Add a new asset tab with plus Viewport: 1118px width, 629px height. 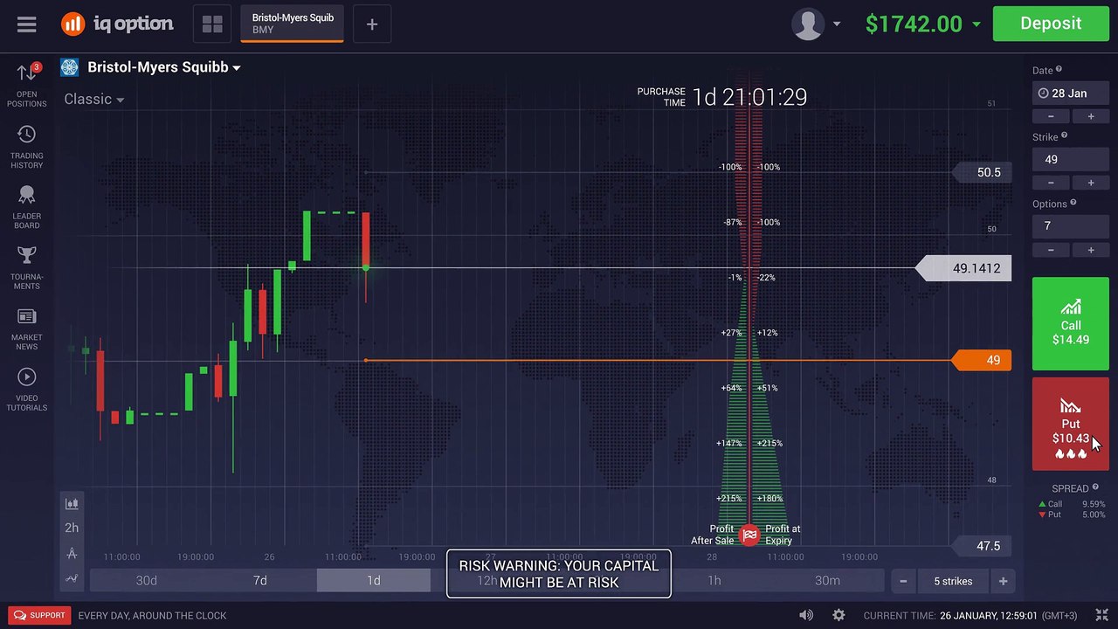tap(372, 24)
